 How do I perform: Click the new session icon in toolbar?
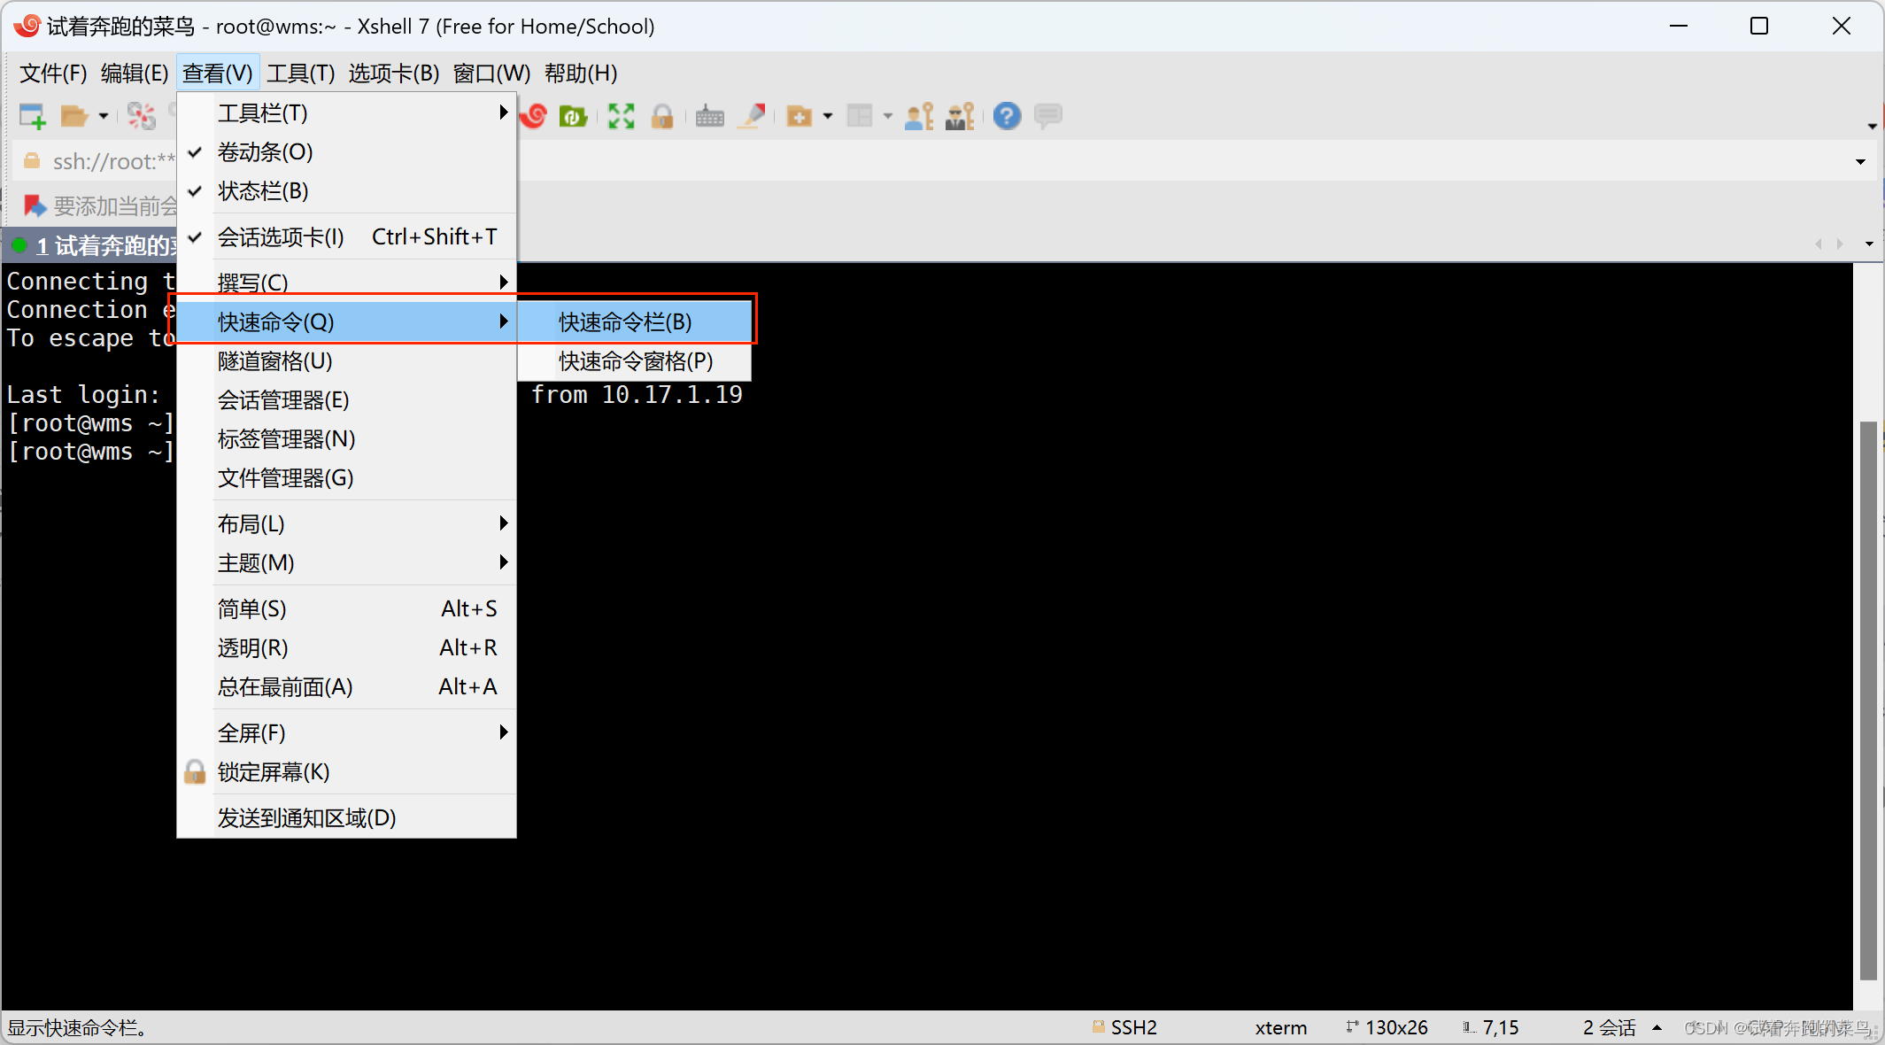tap(33, 116)
